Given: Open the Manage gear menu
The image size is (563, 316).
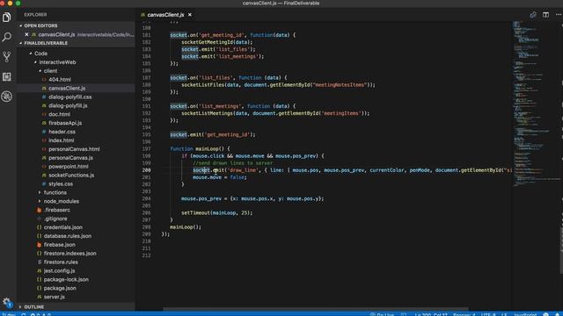Looking at the screenshot, I should tap(6, 302).
